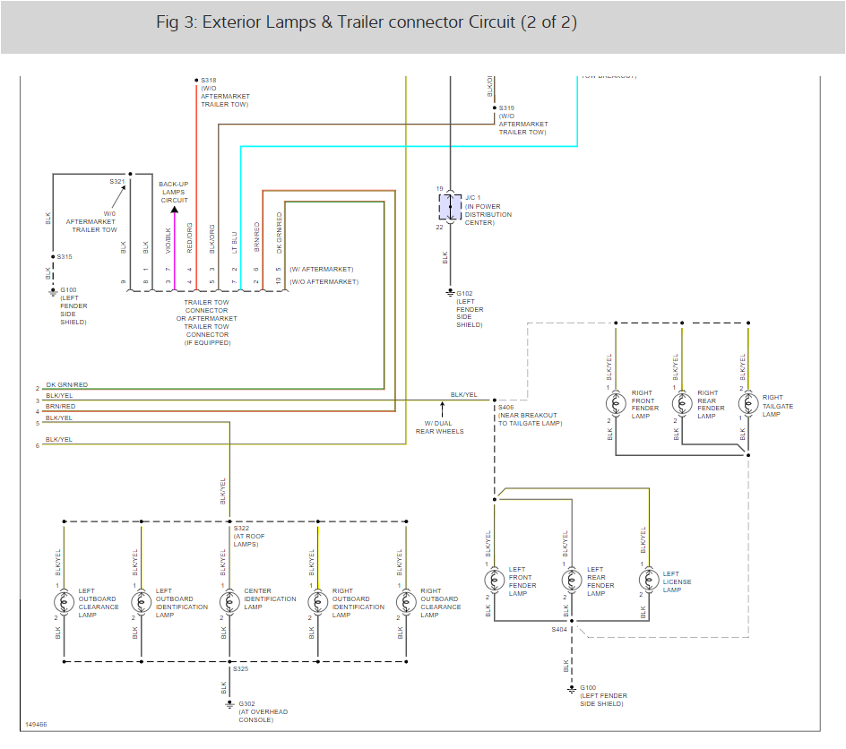Click the Right Front Fender Lamp symbol
Viewport: 846px width, 749px height.
pyautogui.click(x=615, y=401)
